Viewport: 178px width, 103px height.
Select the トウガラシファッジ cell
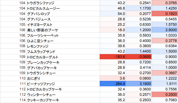point(41,3)
